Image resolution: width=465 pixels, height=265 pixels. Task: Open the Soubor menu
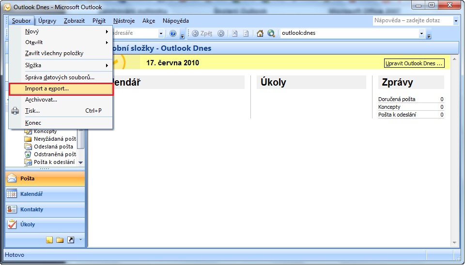pos(21,21)
